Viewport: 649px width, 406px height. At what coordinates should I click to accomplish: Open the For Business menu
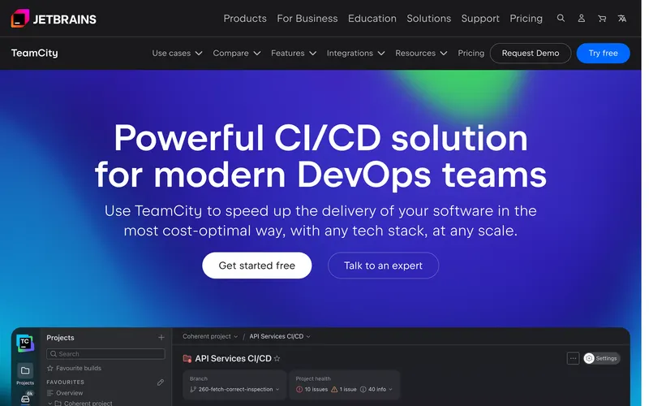click(307, 18)
